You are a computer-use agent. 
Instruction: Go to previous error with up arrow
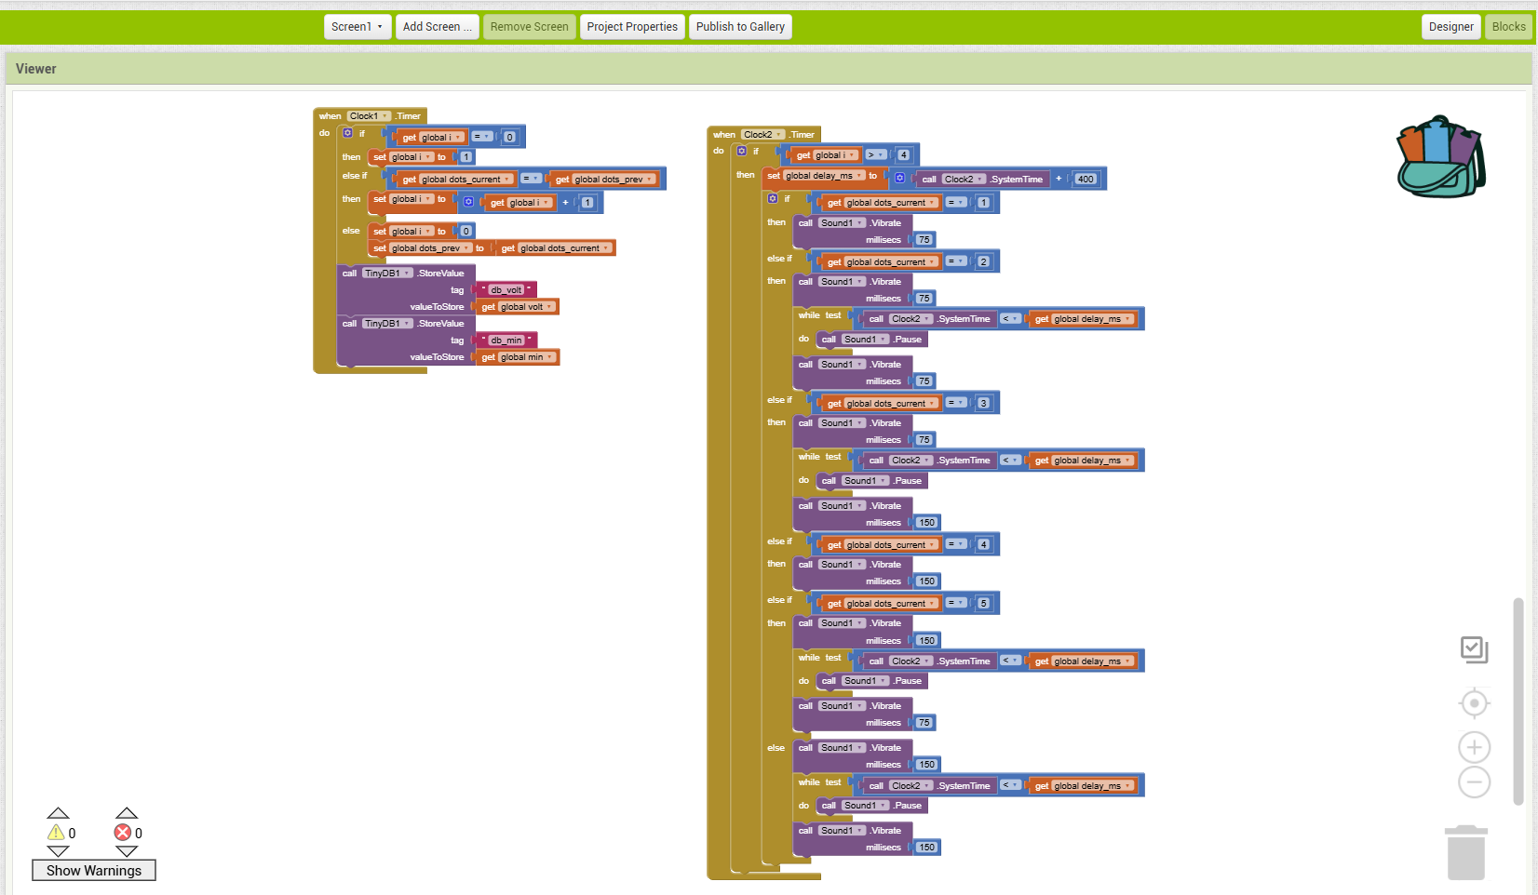(127, 813)
